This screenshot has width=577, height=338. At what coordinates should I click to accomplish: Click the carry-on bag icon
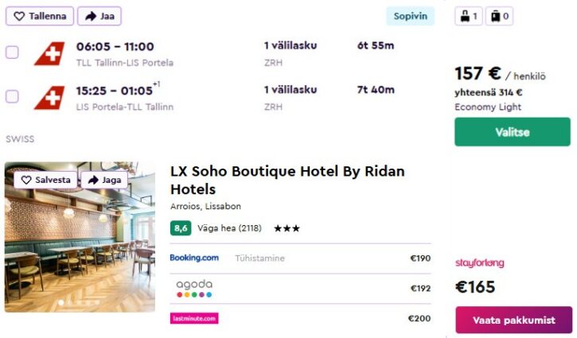(x=469, y=16)
